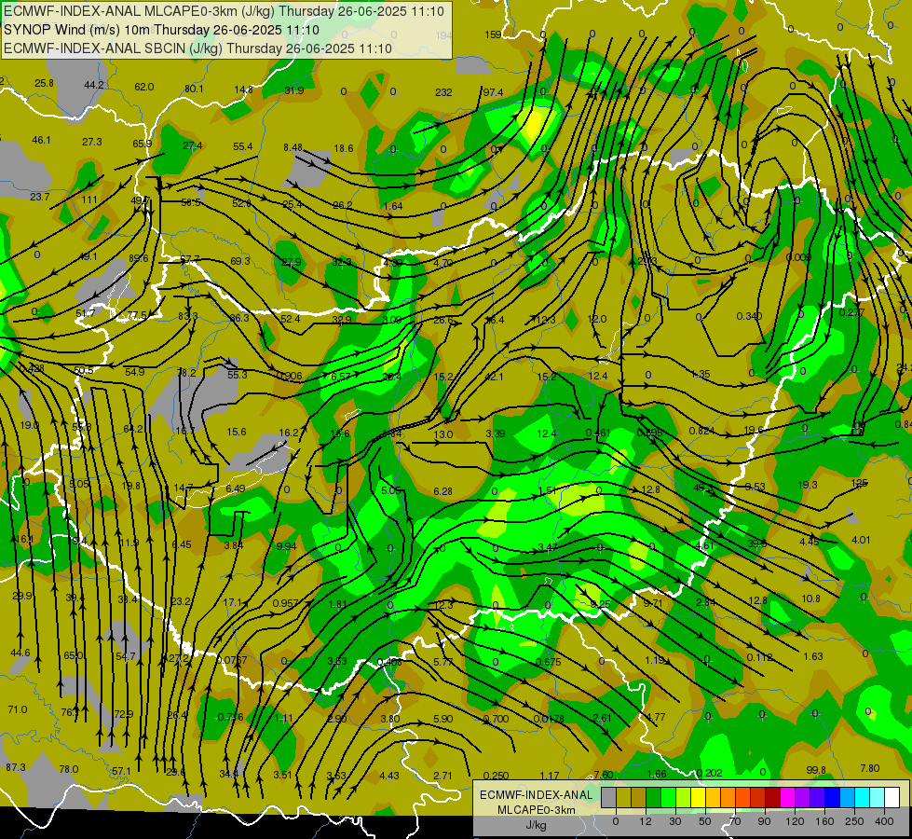Click map value 25.8
The height and width of the screenshot is (839, 912).
(x=44, y=83)
